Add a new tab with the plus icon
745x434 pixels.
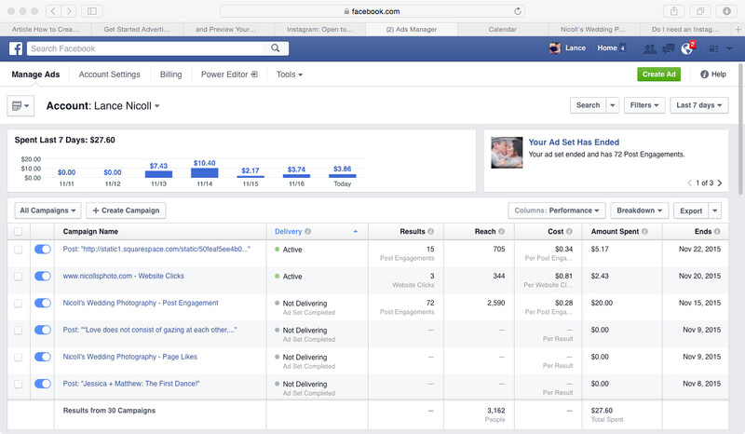coord(738,29)
